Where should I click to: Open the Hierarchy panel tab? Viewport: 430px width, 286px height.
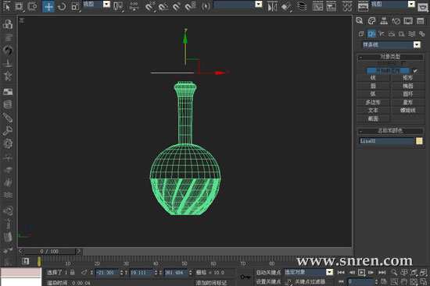(x=384, y=21)
